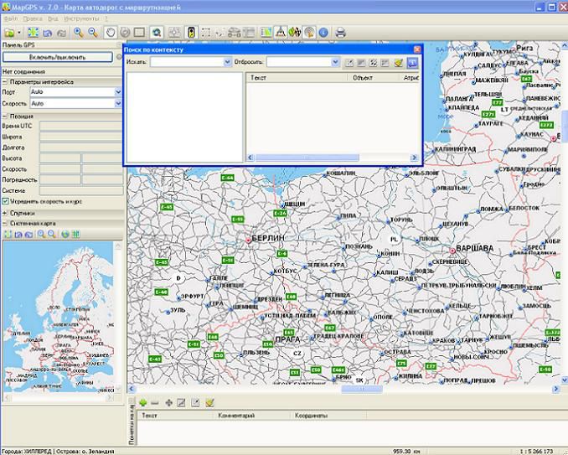Open the 'Файл' menu
The height and width of the screenshot is (455, 568).
pos(10,17)
